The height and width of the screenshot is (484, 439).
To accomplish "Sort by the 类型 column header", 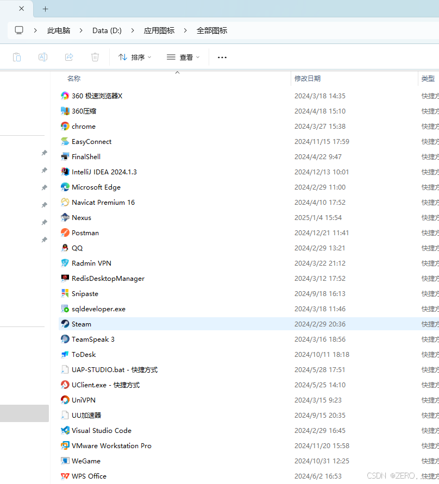I will point(428,79).
